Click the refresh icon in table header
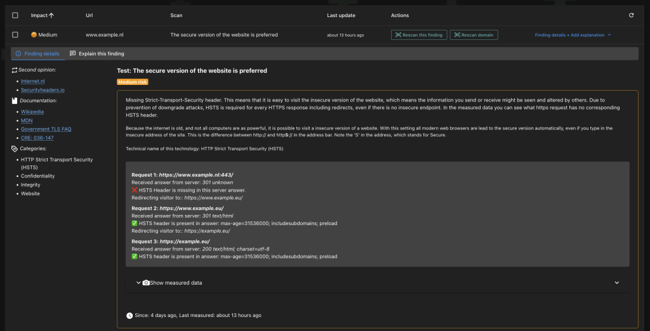 pos(631,15)
